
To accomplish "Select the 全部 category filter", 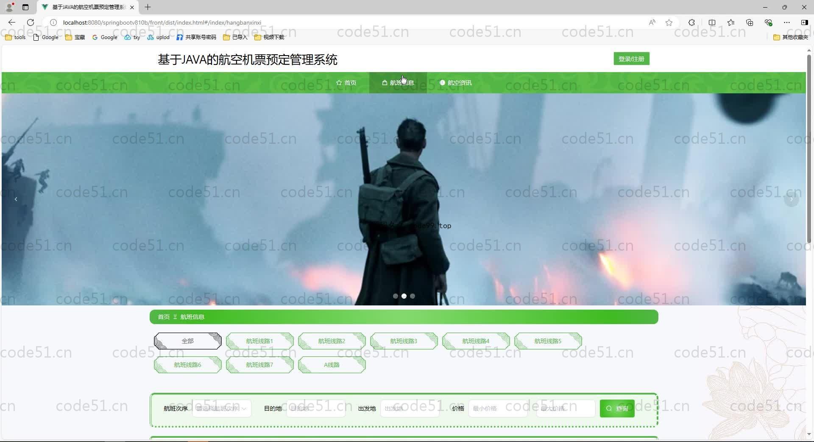I will 187,341.
